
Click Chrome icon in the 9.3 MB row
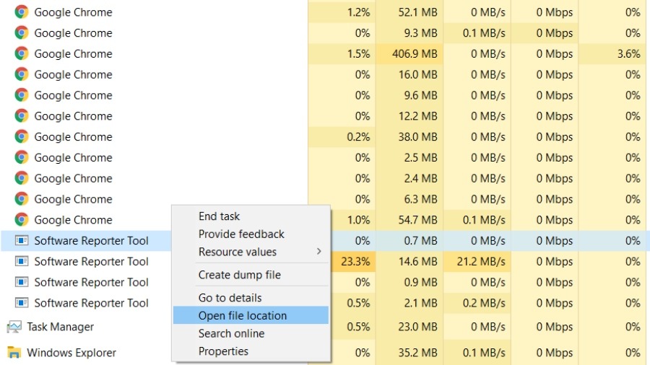point(22,32)
